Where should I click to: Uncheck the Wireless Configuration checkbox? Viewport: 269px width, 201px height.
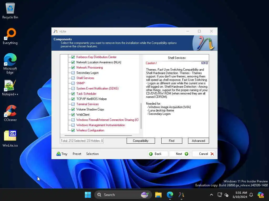coord(73,130)
